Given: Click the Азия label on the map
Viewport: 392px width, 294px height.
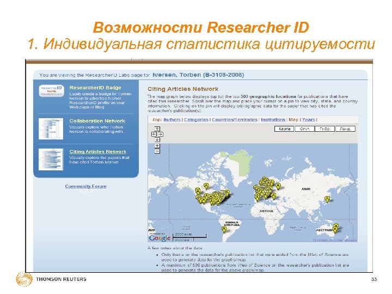Looking at the screenshot, I should point(306,189).
